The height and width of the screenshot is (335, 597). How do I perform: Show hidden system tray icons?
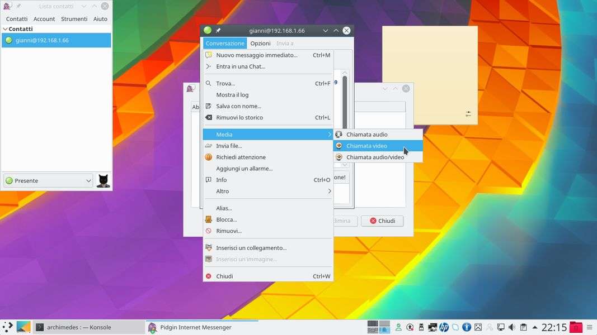pos(535,327)
